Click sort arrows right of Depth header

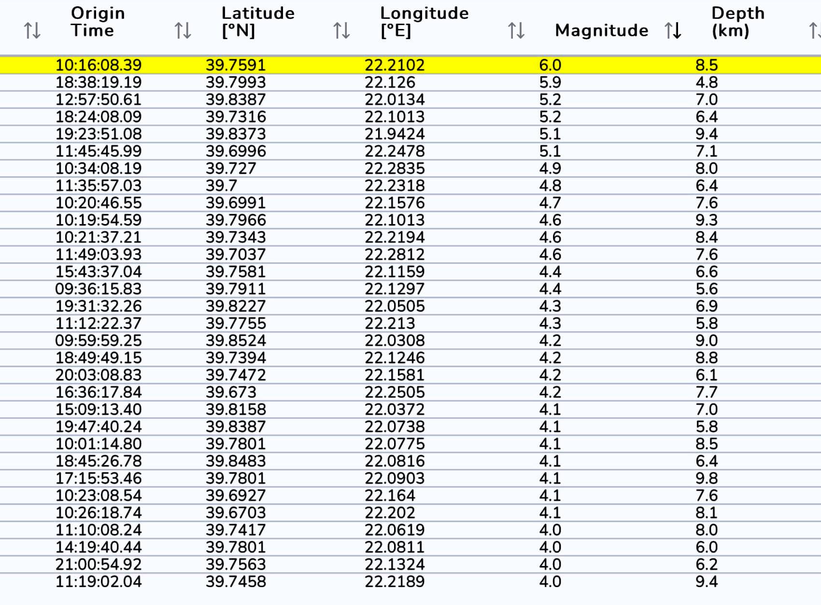(x=814, y=30)
